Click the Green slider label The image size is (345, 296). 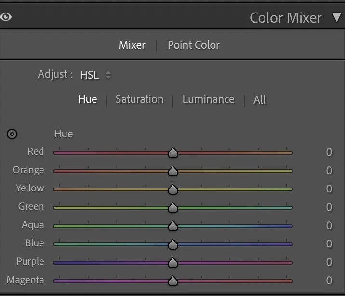(31, 206)
